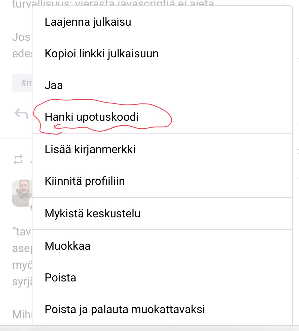Screen dimensions: 299x331
Task: Click the paragraph beginning with "Jos"
Action: click(21, 37)
